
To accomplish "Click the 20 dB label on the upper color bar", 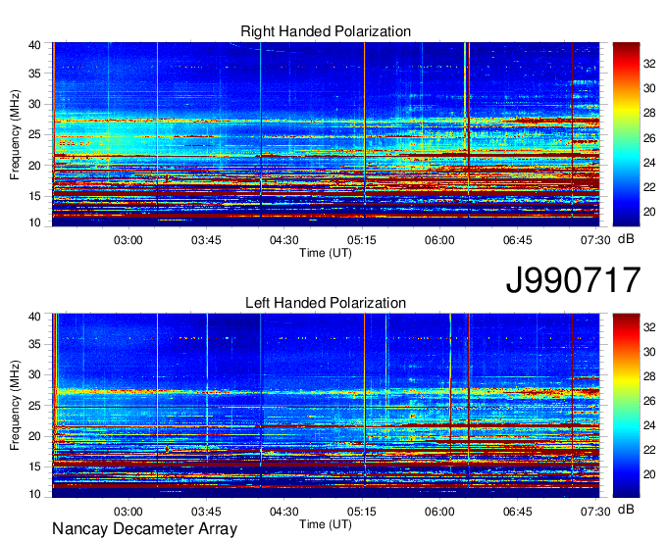I will [x=649, y=212].
